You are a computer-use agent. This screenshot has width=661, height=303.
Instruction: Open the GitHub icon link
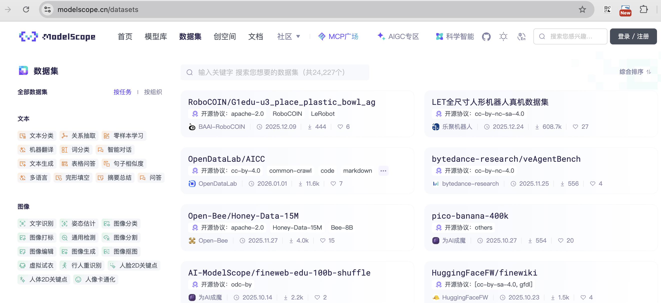486,37
